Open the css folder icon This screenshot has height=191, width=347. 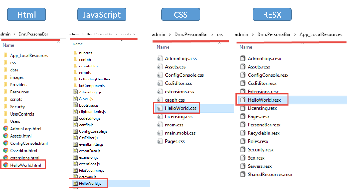point(6,63)
